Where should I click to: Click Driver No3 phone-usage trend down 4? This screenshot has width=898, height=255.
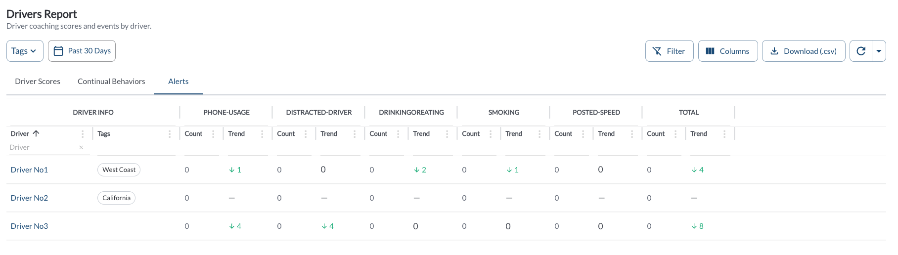(235, 226)
